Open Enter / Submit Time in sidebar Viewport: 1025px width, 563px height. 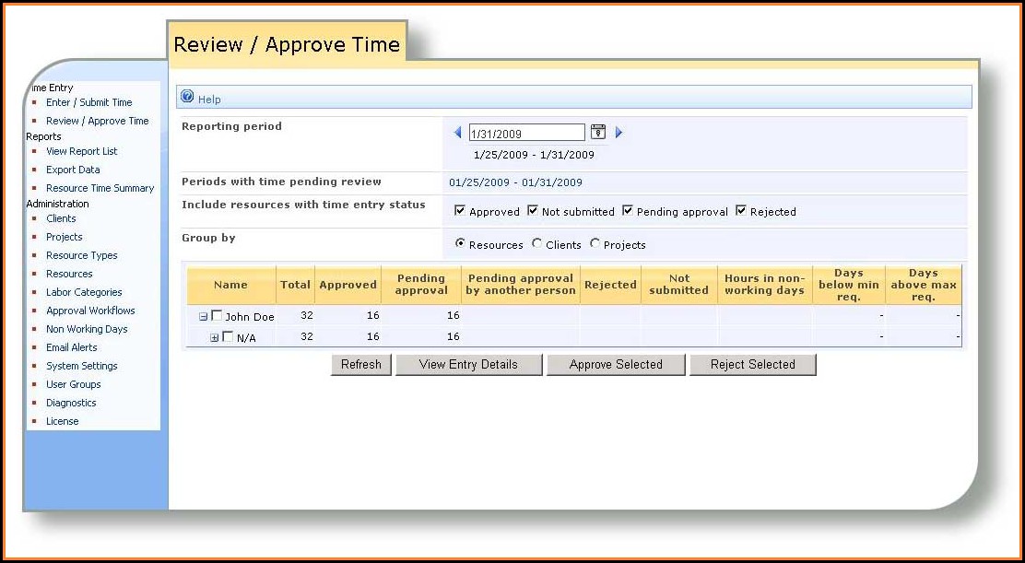pyautogui.click(x=88, y=102)
